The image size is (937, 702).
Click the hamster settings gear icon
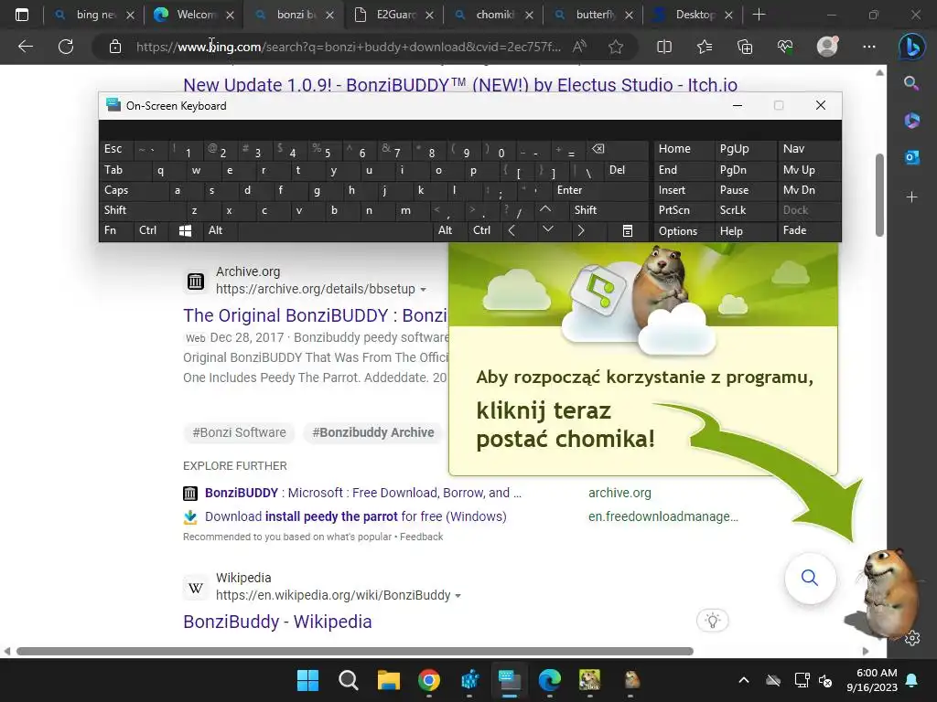click(912, 639)
